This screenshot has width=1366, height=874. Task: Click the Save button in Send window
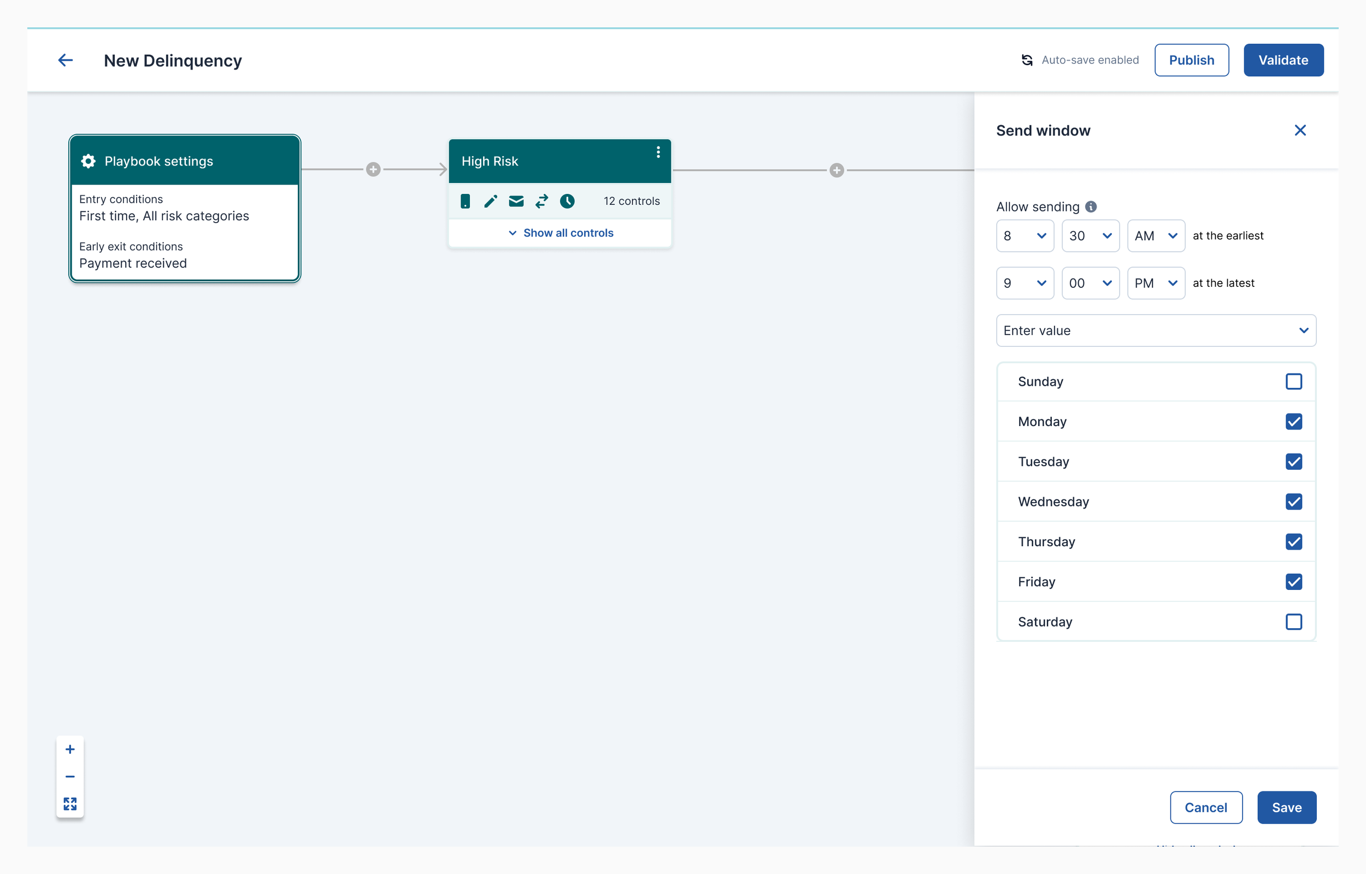1286,807
